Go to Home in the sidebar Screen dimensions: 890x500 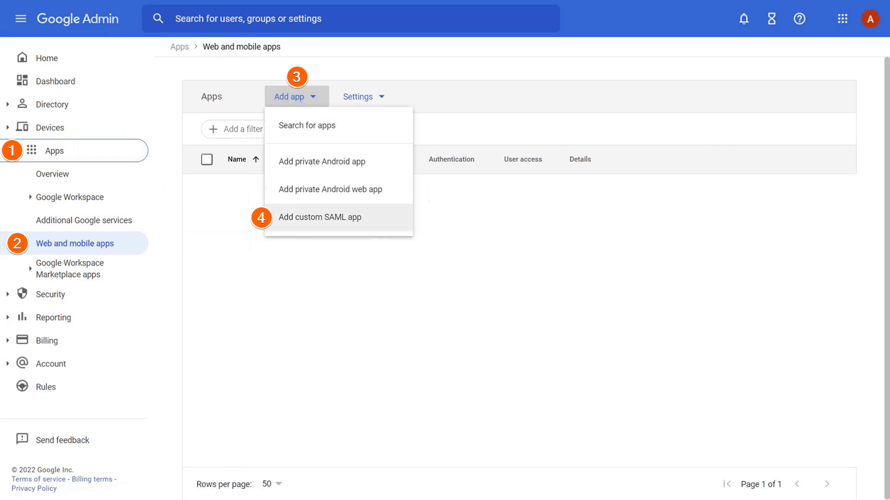46,58
